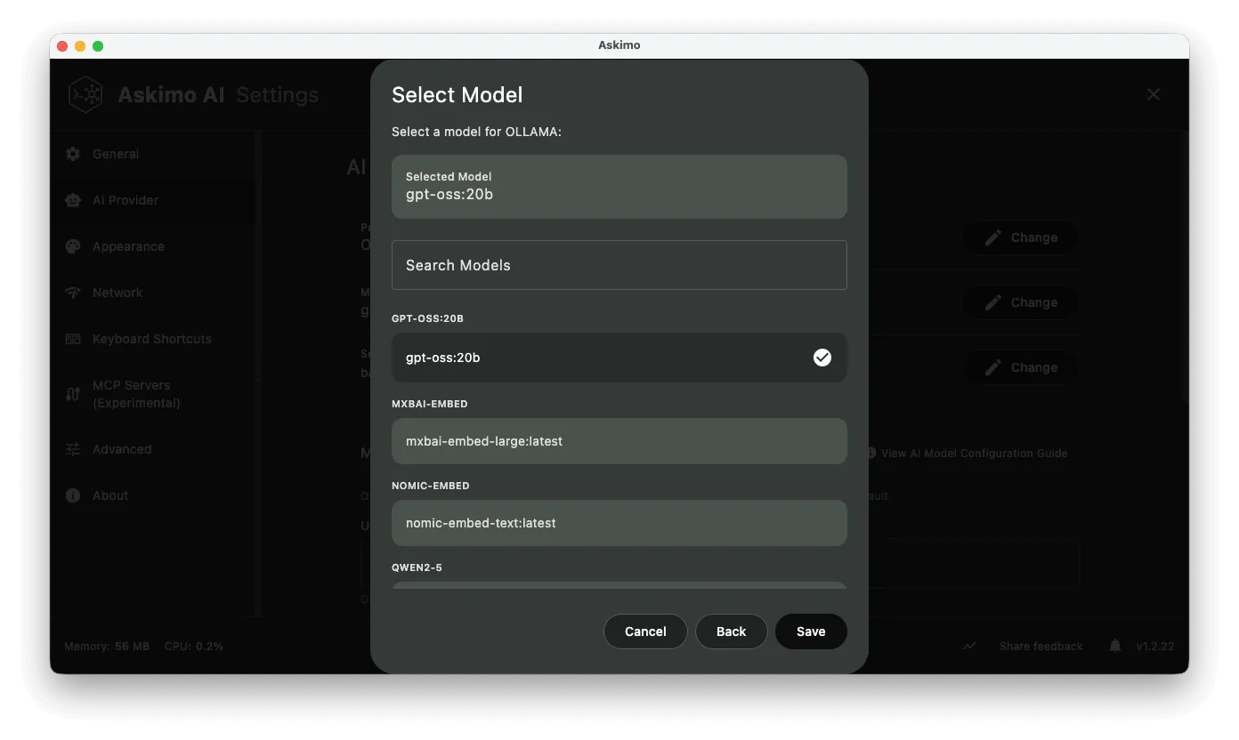Click the NOMIC-EMBED group heading
This screenshot has height=740, width=1239.
pyautogui.click(x=431, y=486)
